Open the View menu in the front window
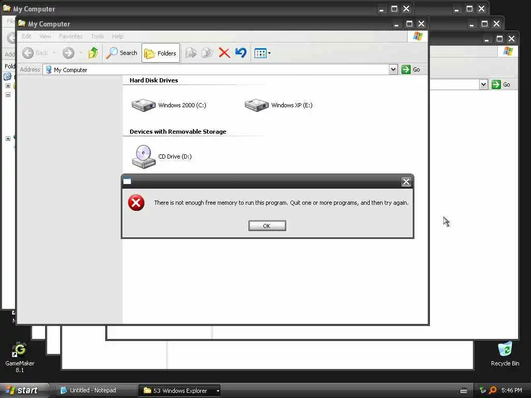Image resolution: width=531 pixels, height=398 pixels. (45, 36)
